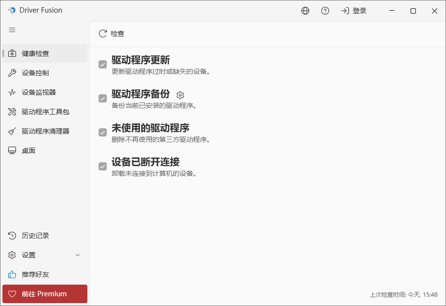Expand the 设置 chevron arrow
Screen dimensions: 446x306
pos(78,255)
